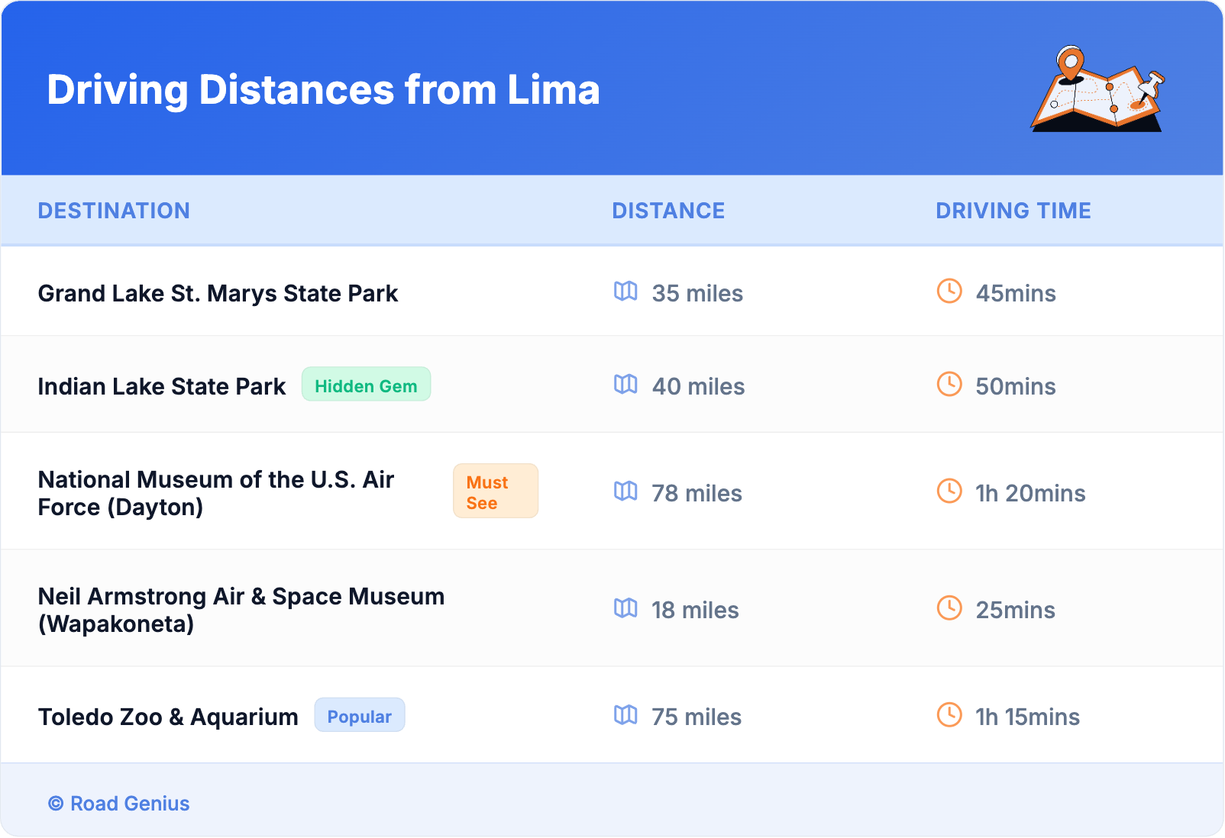Screen dimensions: 1225x838
Task: Click the map illustration in the header
Action: point(1097,89)
